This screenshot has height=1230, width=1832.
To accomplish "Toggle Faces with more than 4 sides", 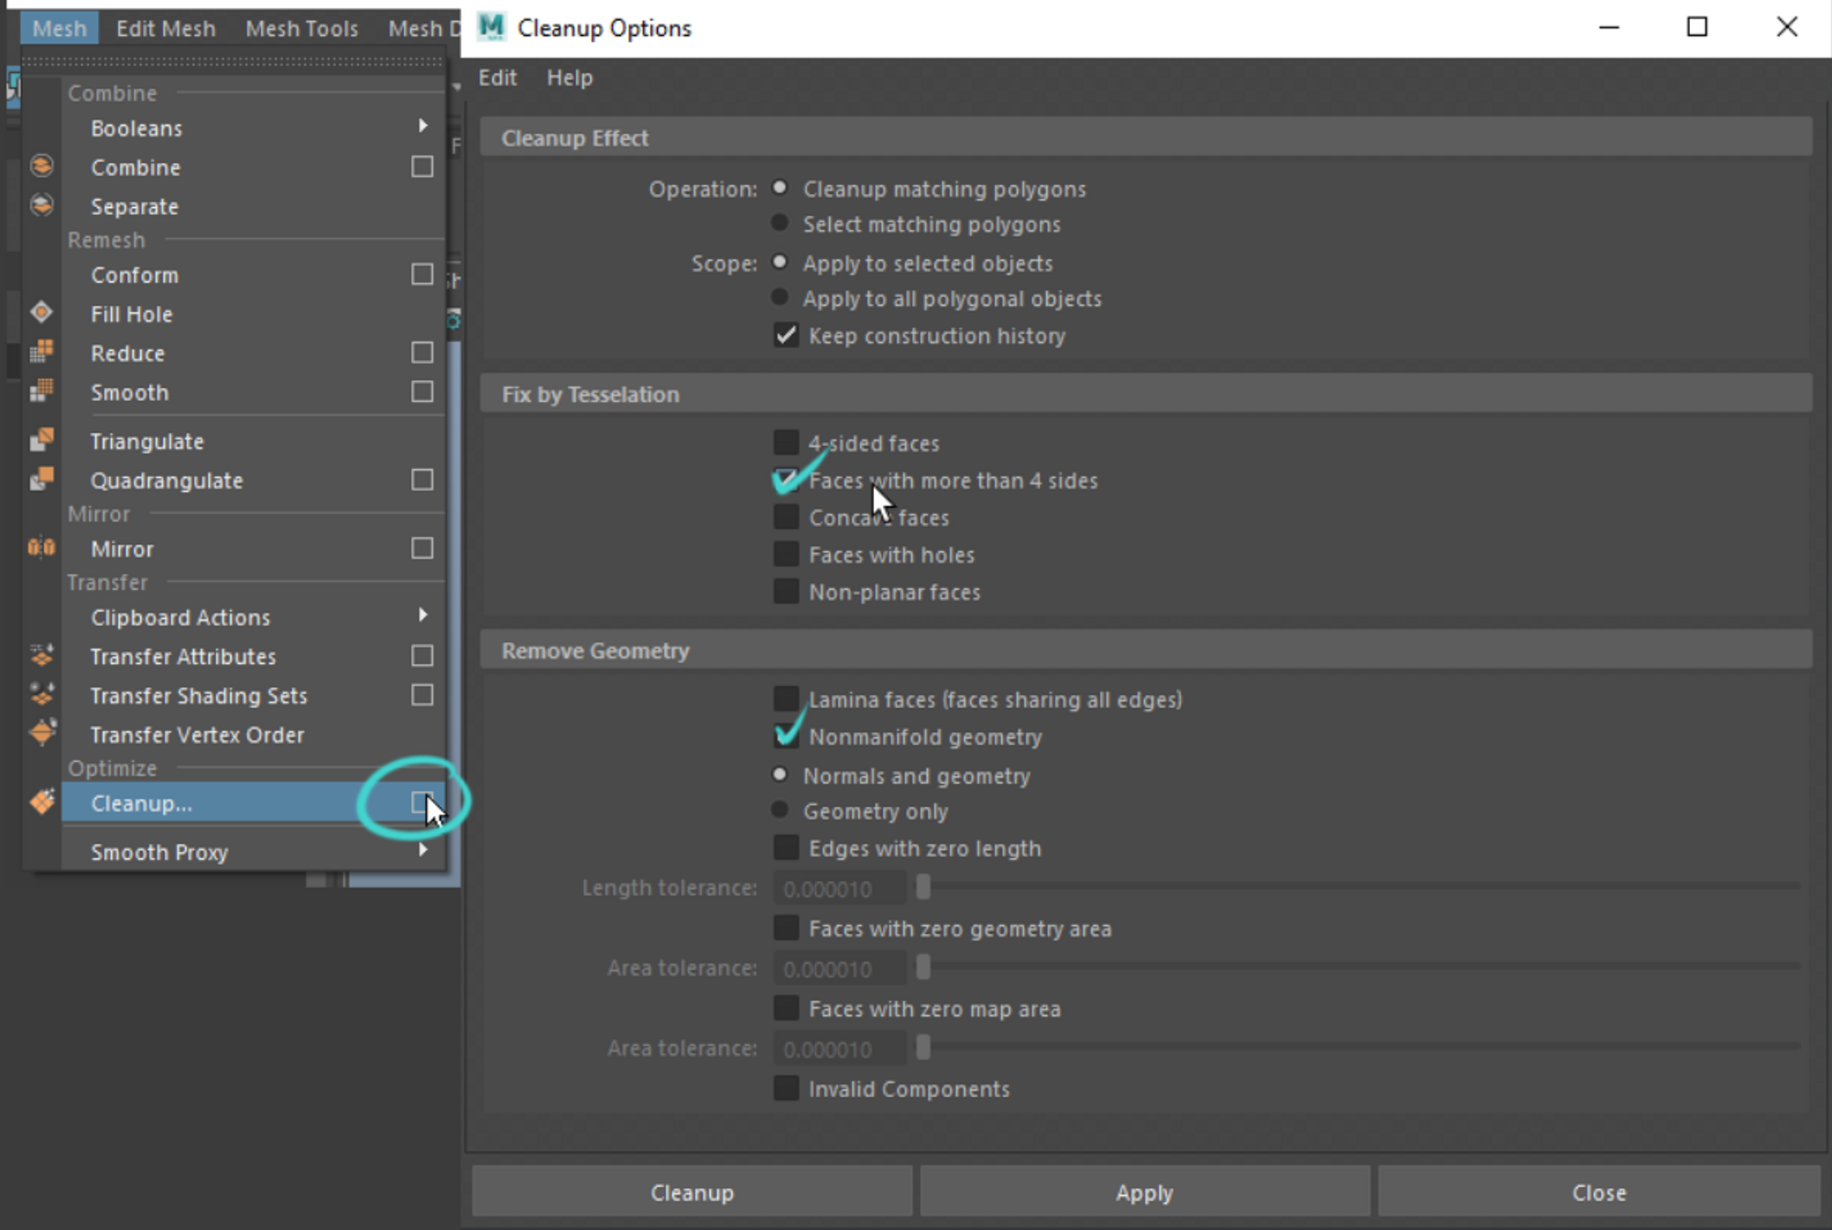I will [786, 480].
